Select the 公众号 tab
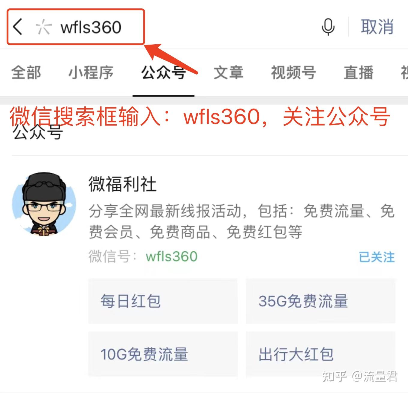Image resolution: width=408 pixels, height=393 pixels. [163, 73]
